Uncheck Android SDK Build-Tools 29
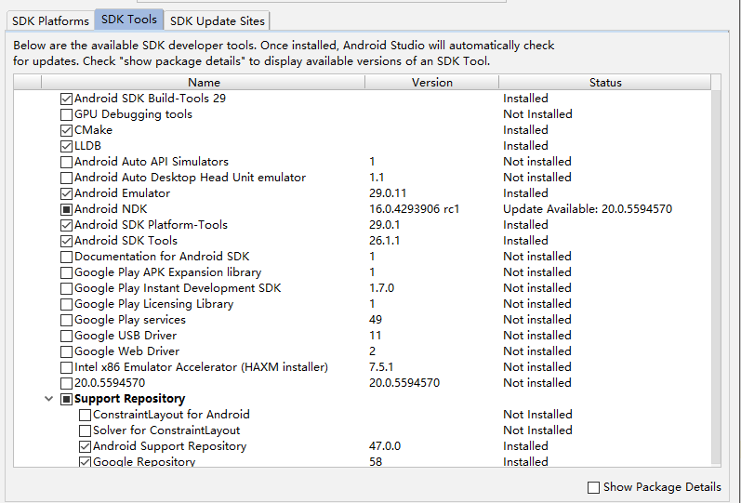The height and width of the screenshot is (503, 741). click(x=66, y=99)
